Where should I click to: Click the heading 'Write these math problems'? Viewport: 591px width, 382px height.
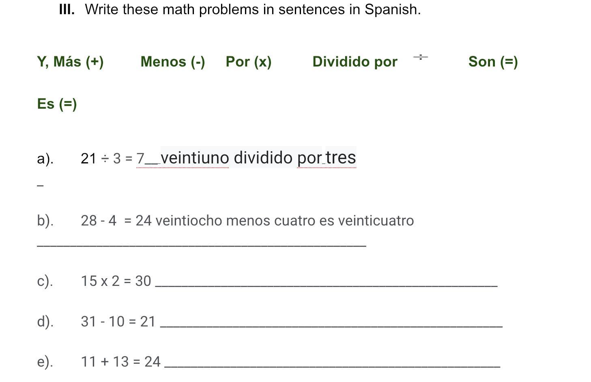click(x=253, y=9)
